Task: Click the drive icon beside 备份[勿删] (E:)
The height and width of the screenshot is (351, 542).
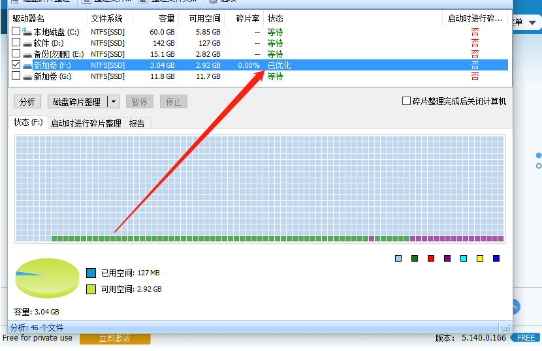Action: coord(27,55)
